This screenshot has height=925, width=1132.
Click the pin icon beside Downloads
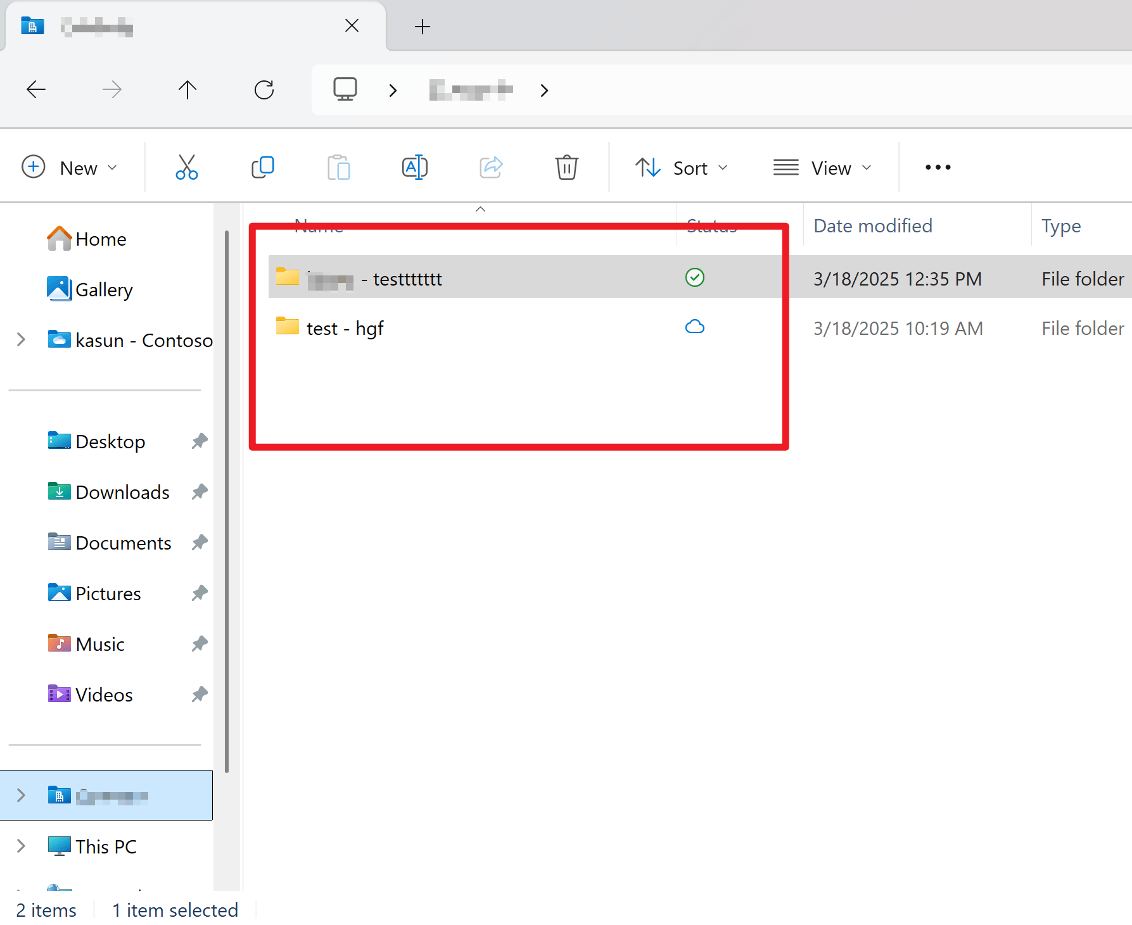click(200, 491)
